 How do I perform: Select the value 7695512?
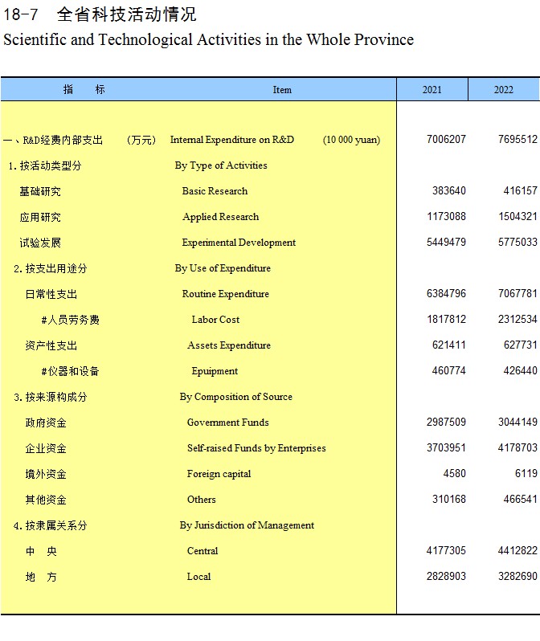pyautogui.click(x=517, y=140)
